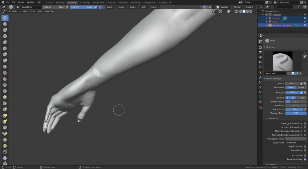Toggle X axis symmetry

coord(204,7)
